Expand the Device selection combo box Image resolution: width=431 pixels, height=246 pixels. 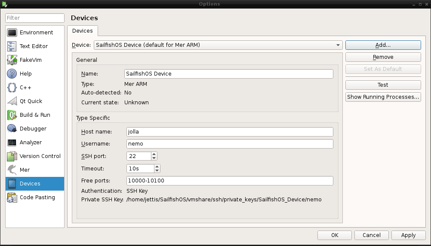pos(218,45)
